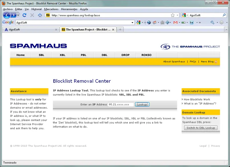Open the DBL navigation tab

pos(104,55)
